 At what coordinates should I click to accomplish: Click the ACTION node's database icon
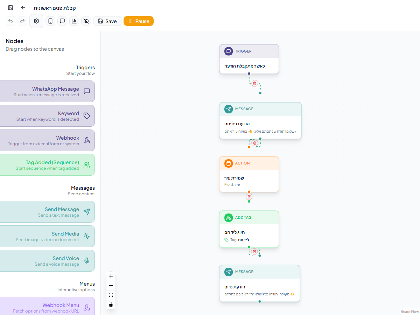(x=229, y=163)
